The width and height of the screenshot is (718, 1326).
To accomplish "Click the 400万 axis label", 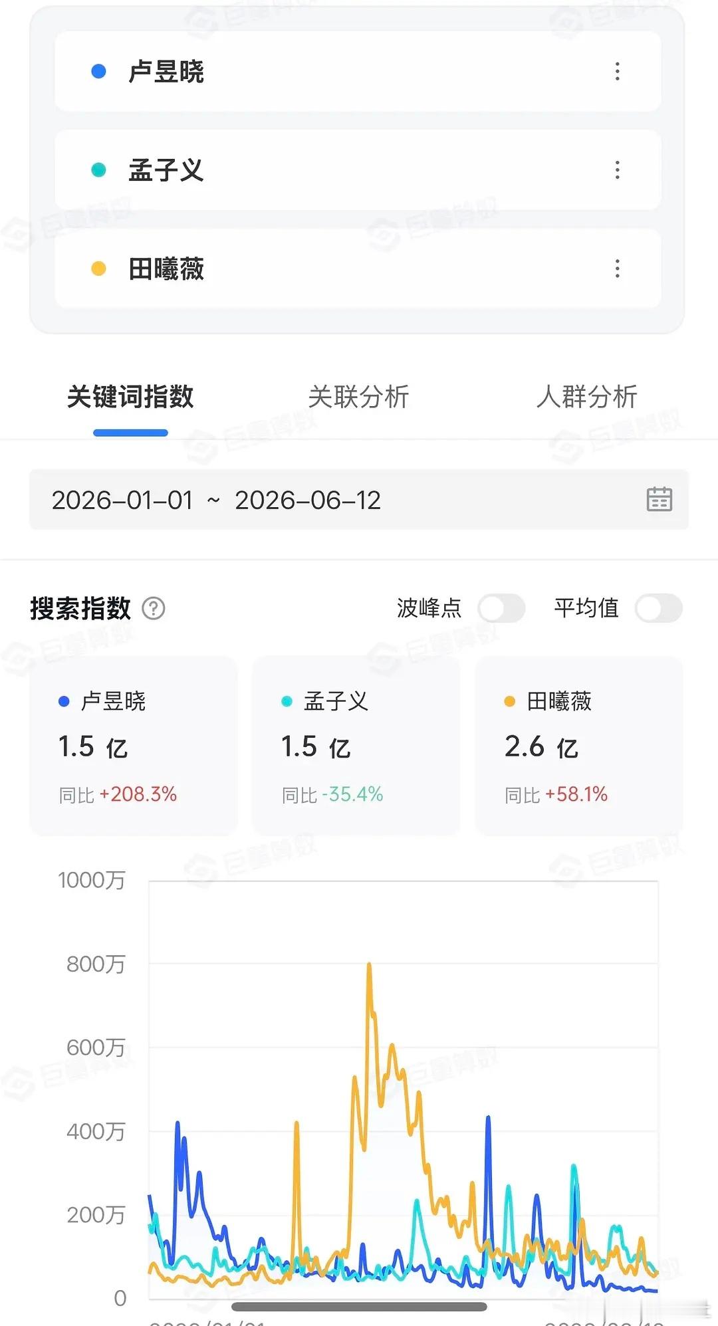I will [96, 1131].
